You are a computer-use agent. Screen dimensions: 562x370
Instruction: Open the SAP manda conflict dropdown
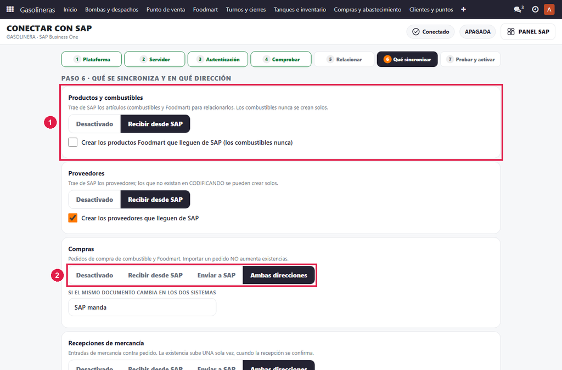pyautogui.click(x=142, y=308)
